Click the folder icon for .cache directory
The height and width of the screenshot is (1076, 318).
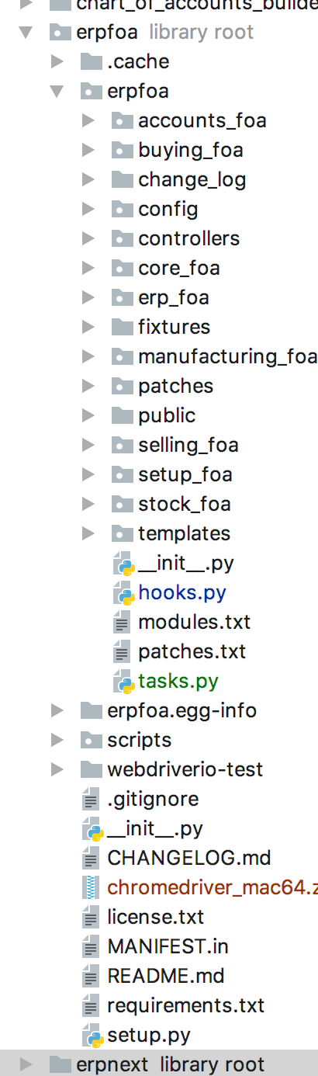(92, 62)
